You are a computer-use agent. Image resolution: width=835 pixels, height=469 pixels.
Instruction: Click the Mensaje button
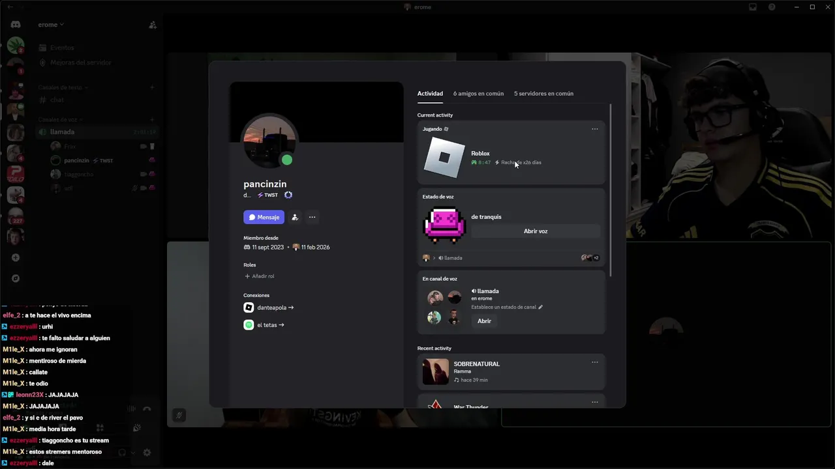tap(264, 217)
